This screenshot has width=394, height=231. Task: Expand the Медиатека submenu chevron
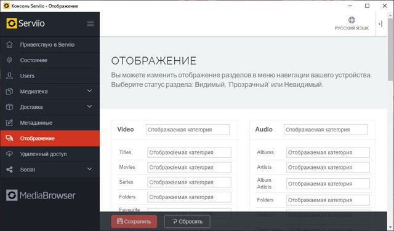click(89, 91)
